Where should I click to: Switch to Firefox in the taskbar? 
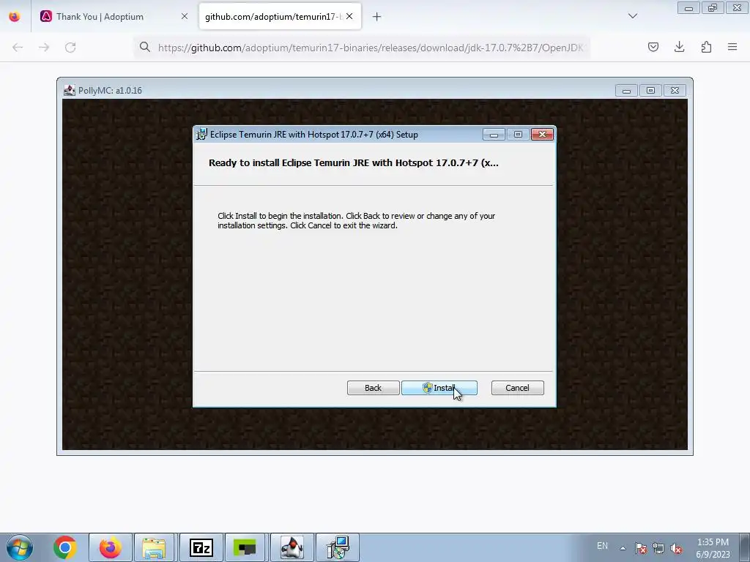(111, 547)
